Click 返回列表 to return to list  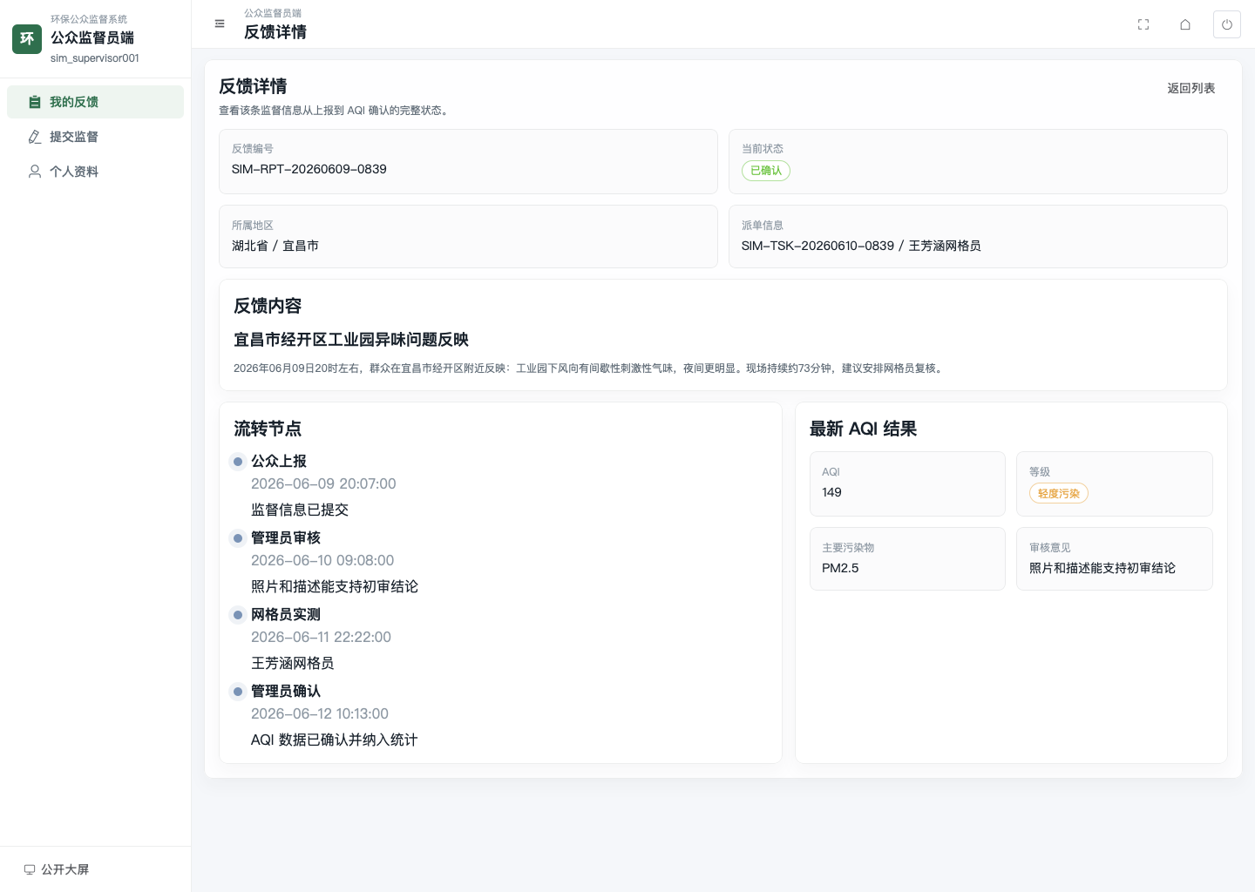[1191, 88]
